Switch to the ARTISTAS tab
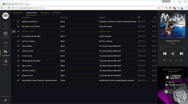The width and height of the screenshot is (188, 104). tap(56, 13)
